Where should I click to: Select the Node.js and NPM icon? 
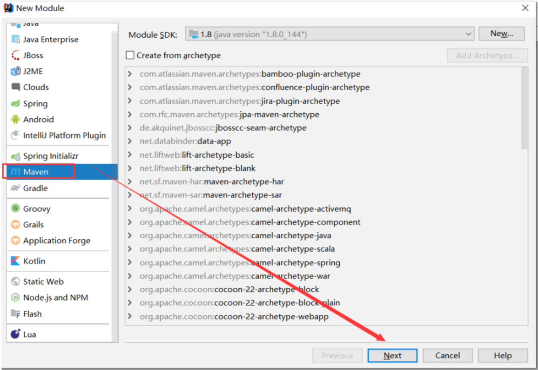15,297
